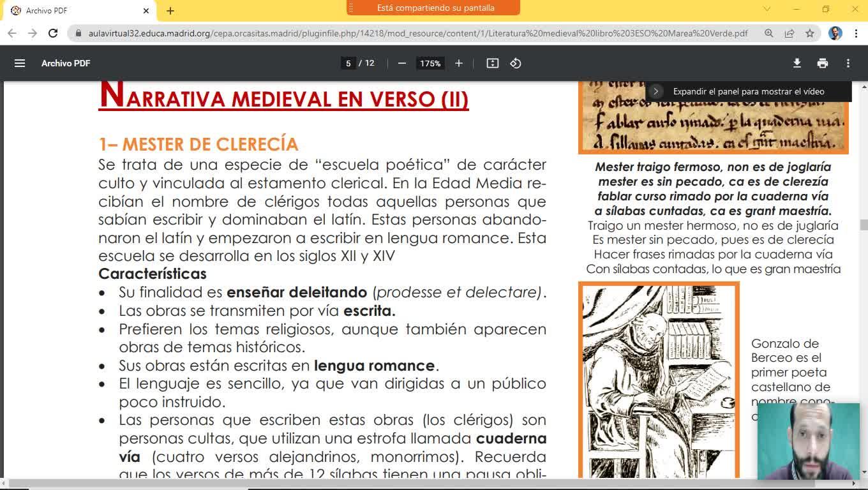
Task: Edit the 175% zoom level field
Action: [430, 63]
